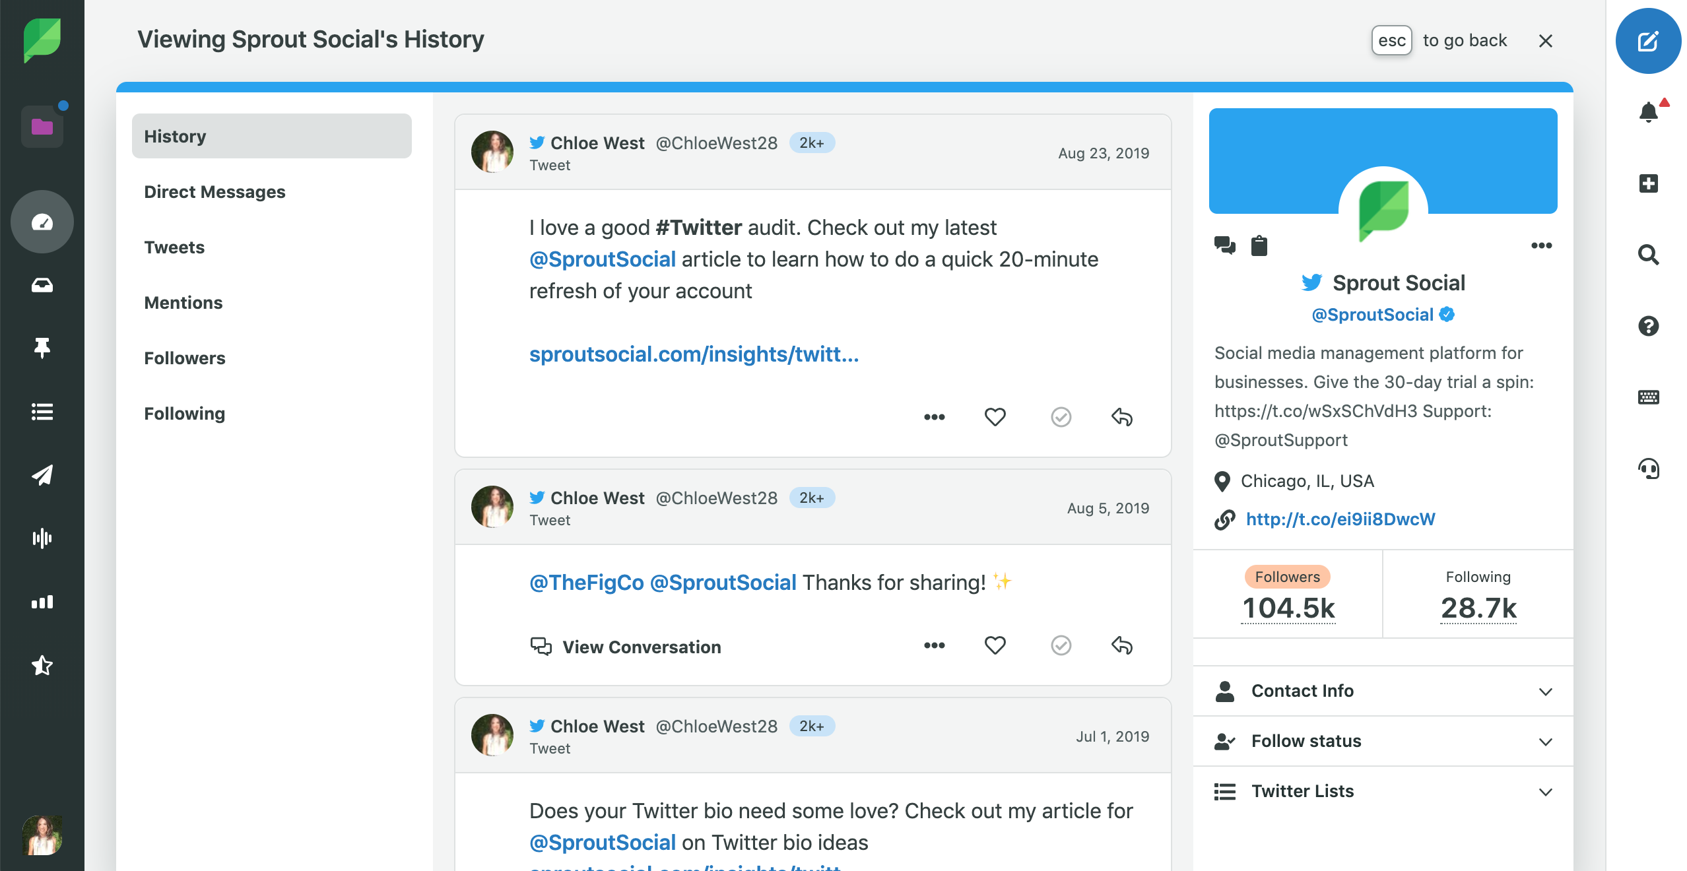Screen dimensions: 1687x871
Task: Switch to the Direct Messages tab
Action: click(x=215, y=192)
